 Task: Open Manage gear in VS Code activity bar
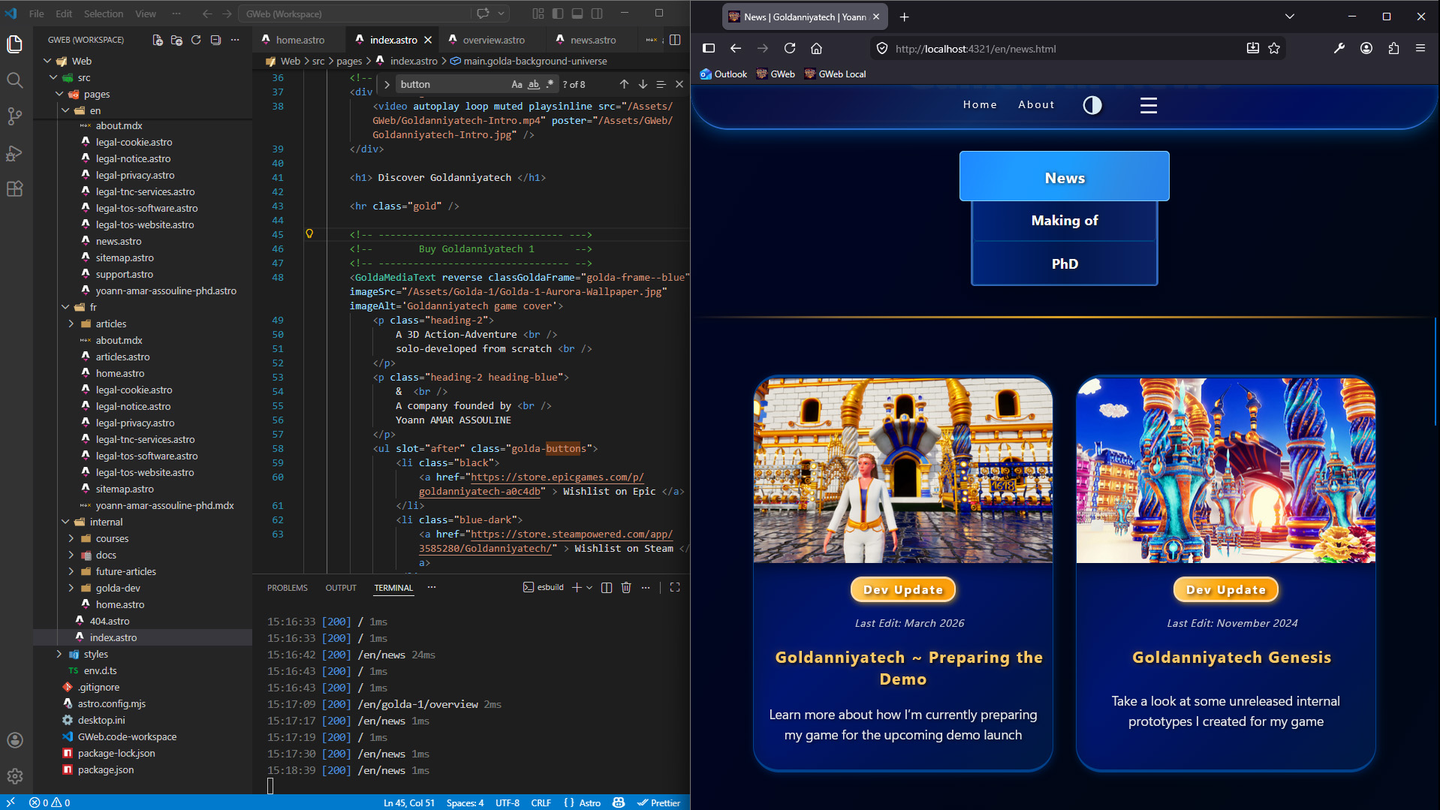[15, 776]
